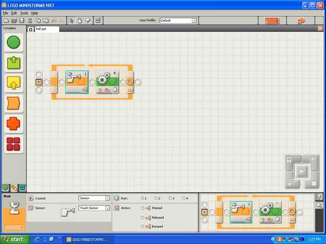Image resolution: width=326 pixels, height=244 pixels.
Task: Open the green Action blocks group
Action: pos(14,63)
